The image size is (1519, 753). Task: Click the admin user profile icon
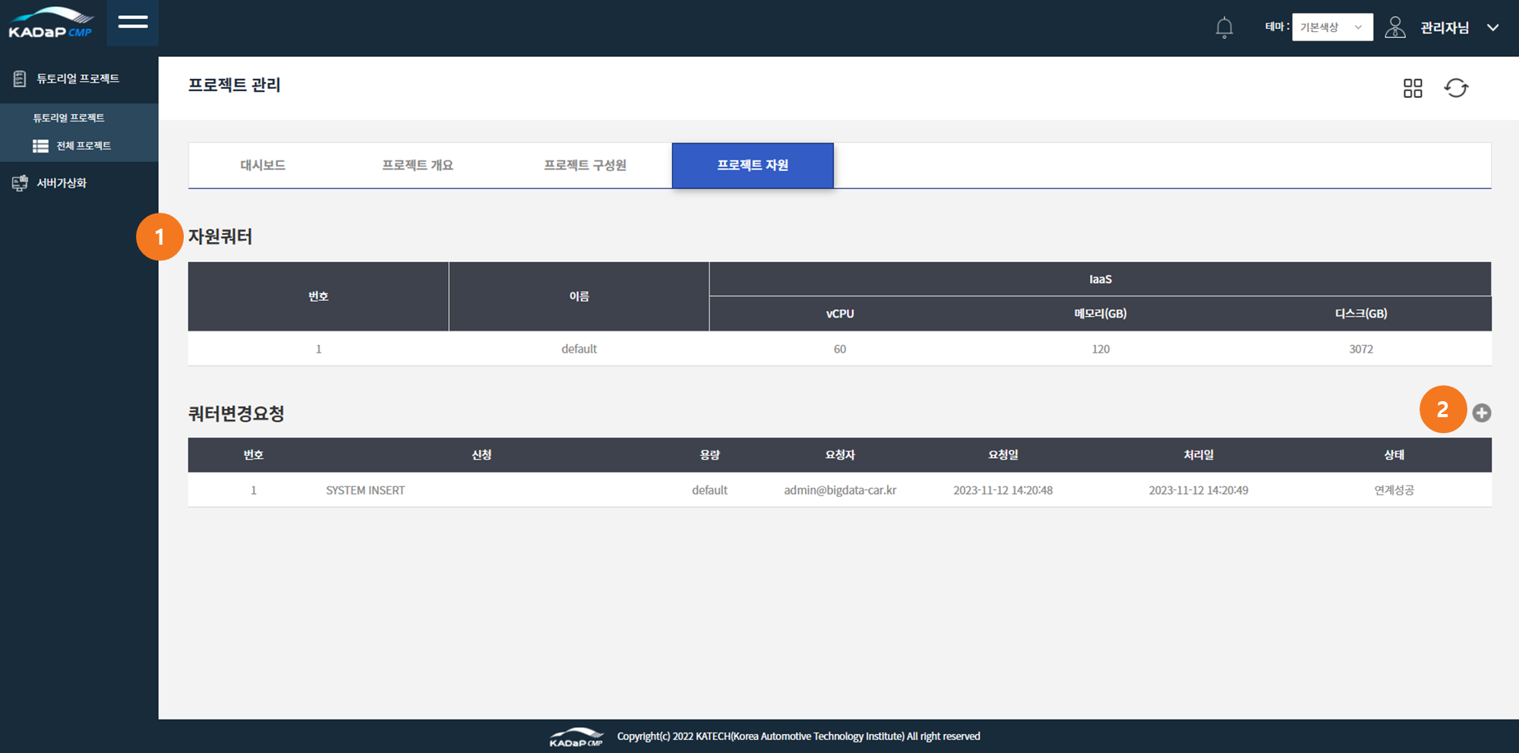coord(1394,28)
